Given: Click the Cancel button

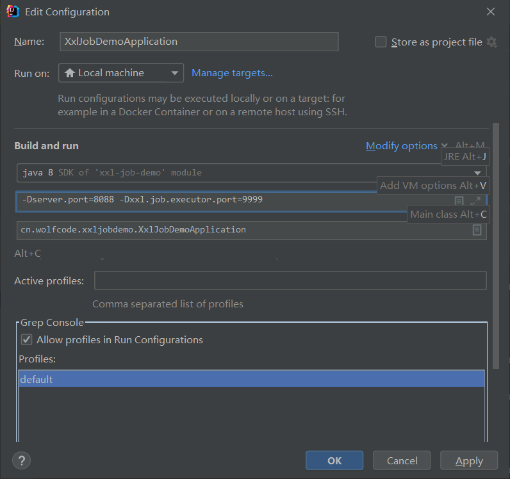Looking at the screenshot, I should [x=402, y=460].
